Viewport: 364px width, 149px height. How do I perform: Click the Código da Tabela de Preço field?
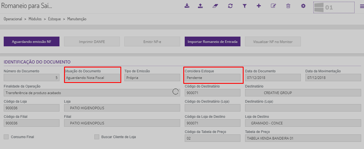212,138
